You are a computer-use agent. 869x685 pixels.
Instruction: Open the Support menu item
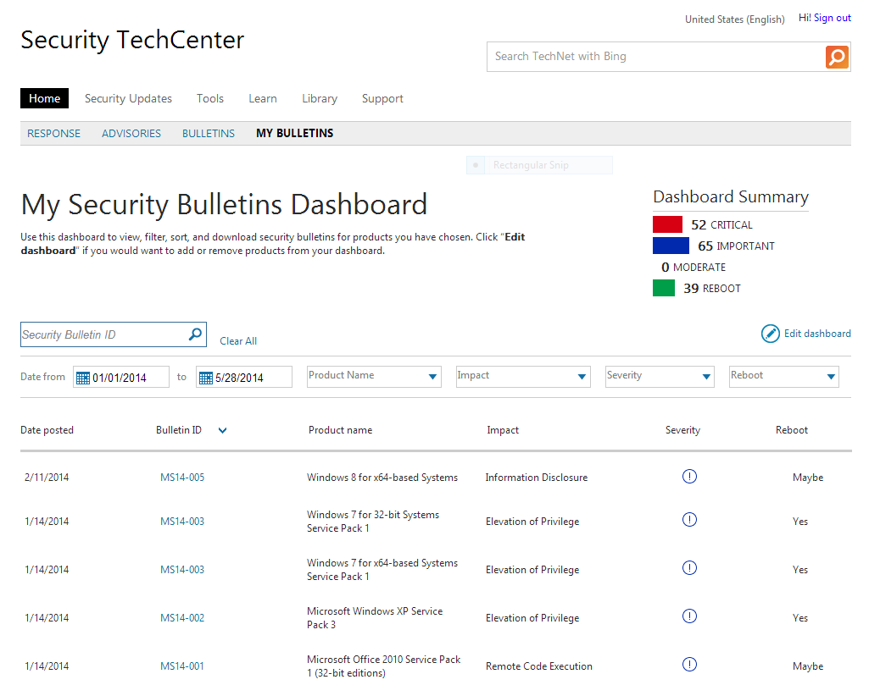pyautogui.click(x=382, y=98)
